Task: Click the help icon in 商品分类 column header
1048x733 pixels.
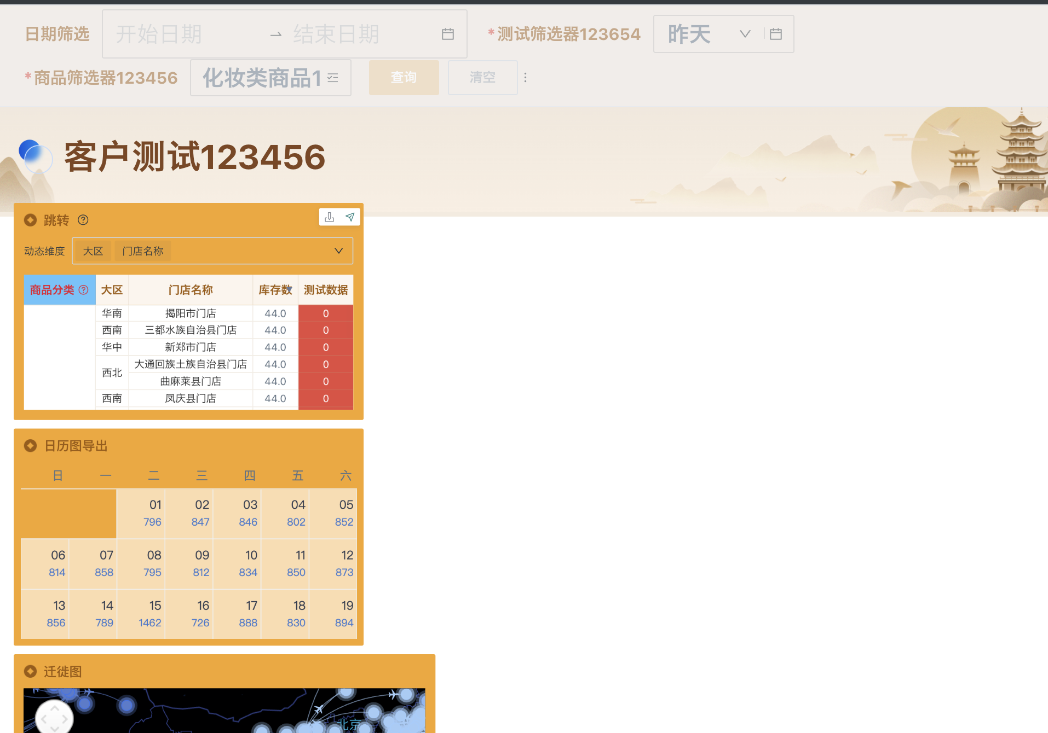Action: tap(83, 290)
